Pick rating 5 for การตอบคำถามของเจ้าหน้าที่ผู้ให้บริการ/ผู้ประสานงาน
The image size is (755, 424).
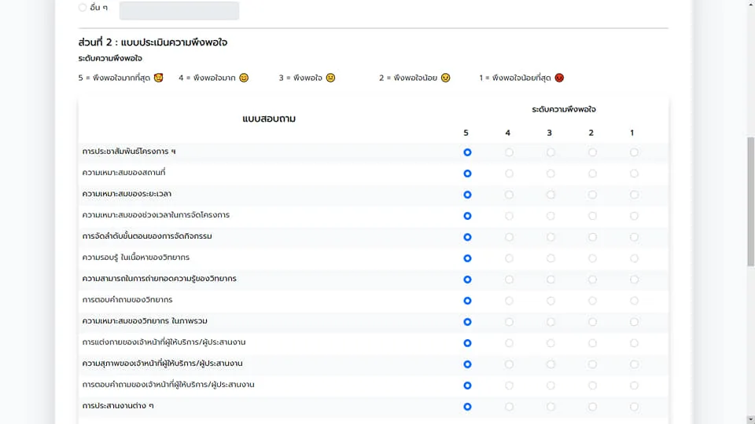(467, 385)
